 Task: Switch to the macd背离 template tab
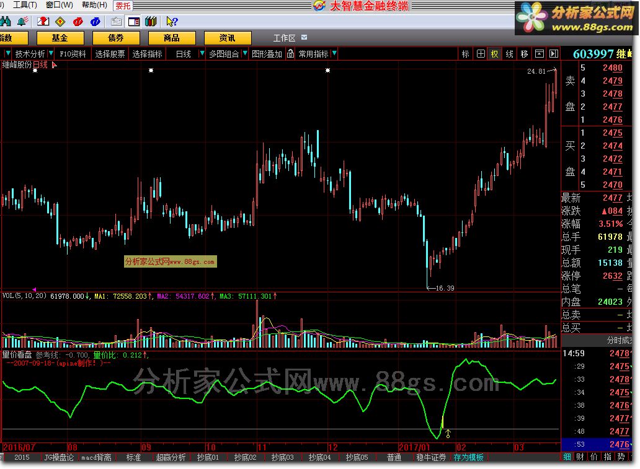(x=96, y=458)
